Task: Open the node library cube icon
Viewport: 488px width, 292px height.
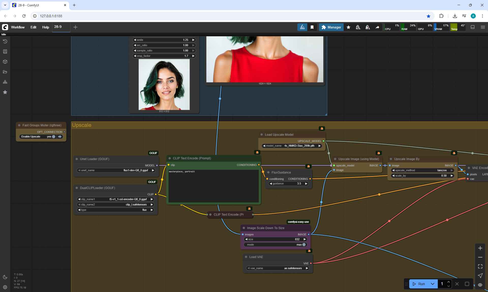Action: pyautogui.click(x=5, y=62)
